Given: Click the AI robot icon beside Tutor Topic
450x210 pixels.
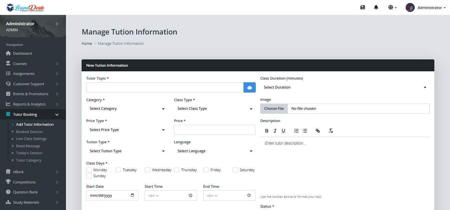Looking at the screenshot, I should pos(249,88).
